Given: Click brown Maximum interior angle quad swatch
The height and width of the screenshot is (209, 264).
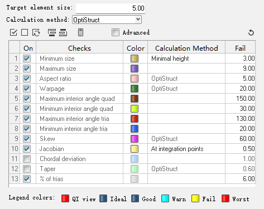Looking at the screenshot, I should [x=135, y=99].
